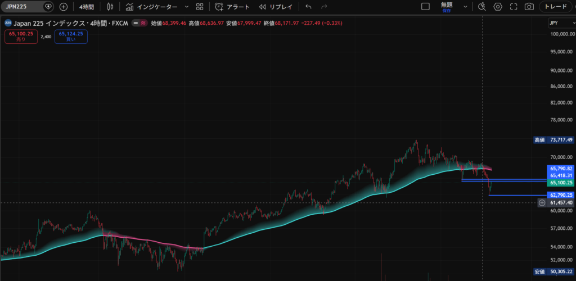
Task: Click the diamond premium badge icon
Action: (x=48, y=7)
